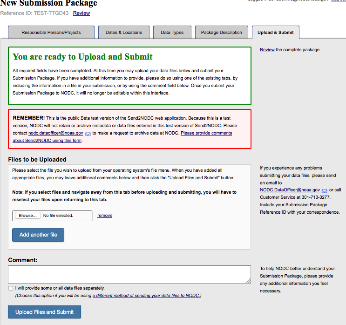Check 'I will provide data files separately'
The image size is (346, 325).
[11, 288]
